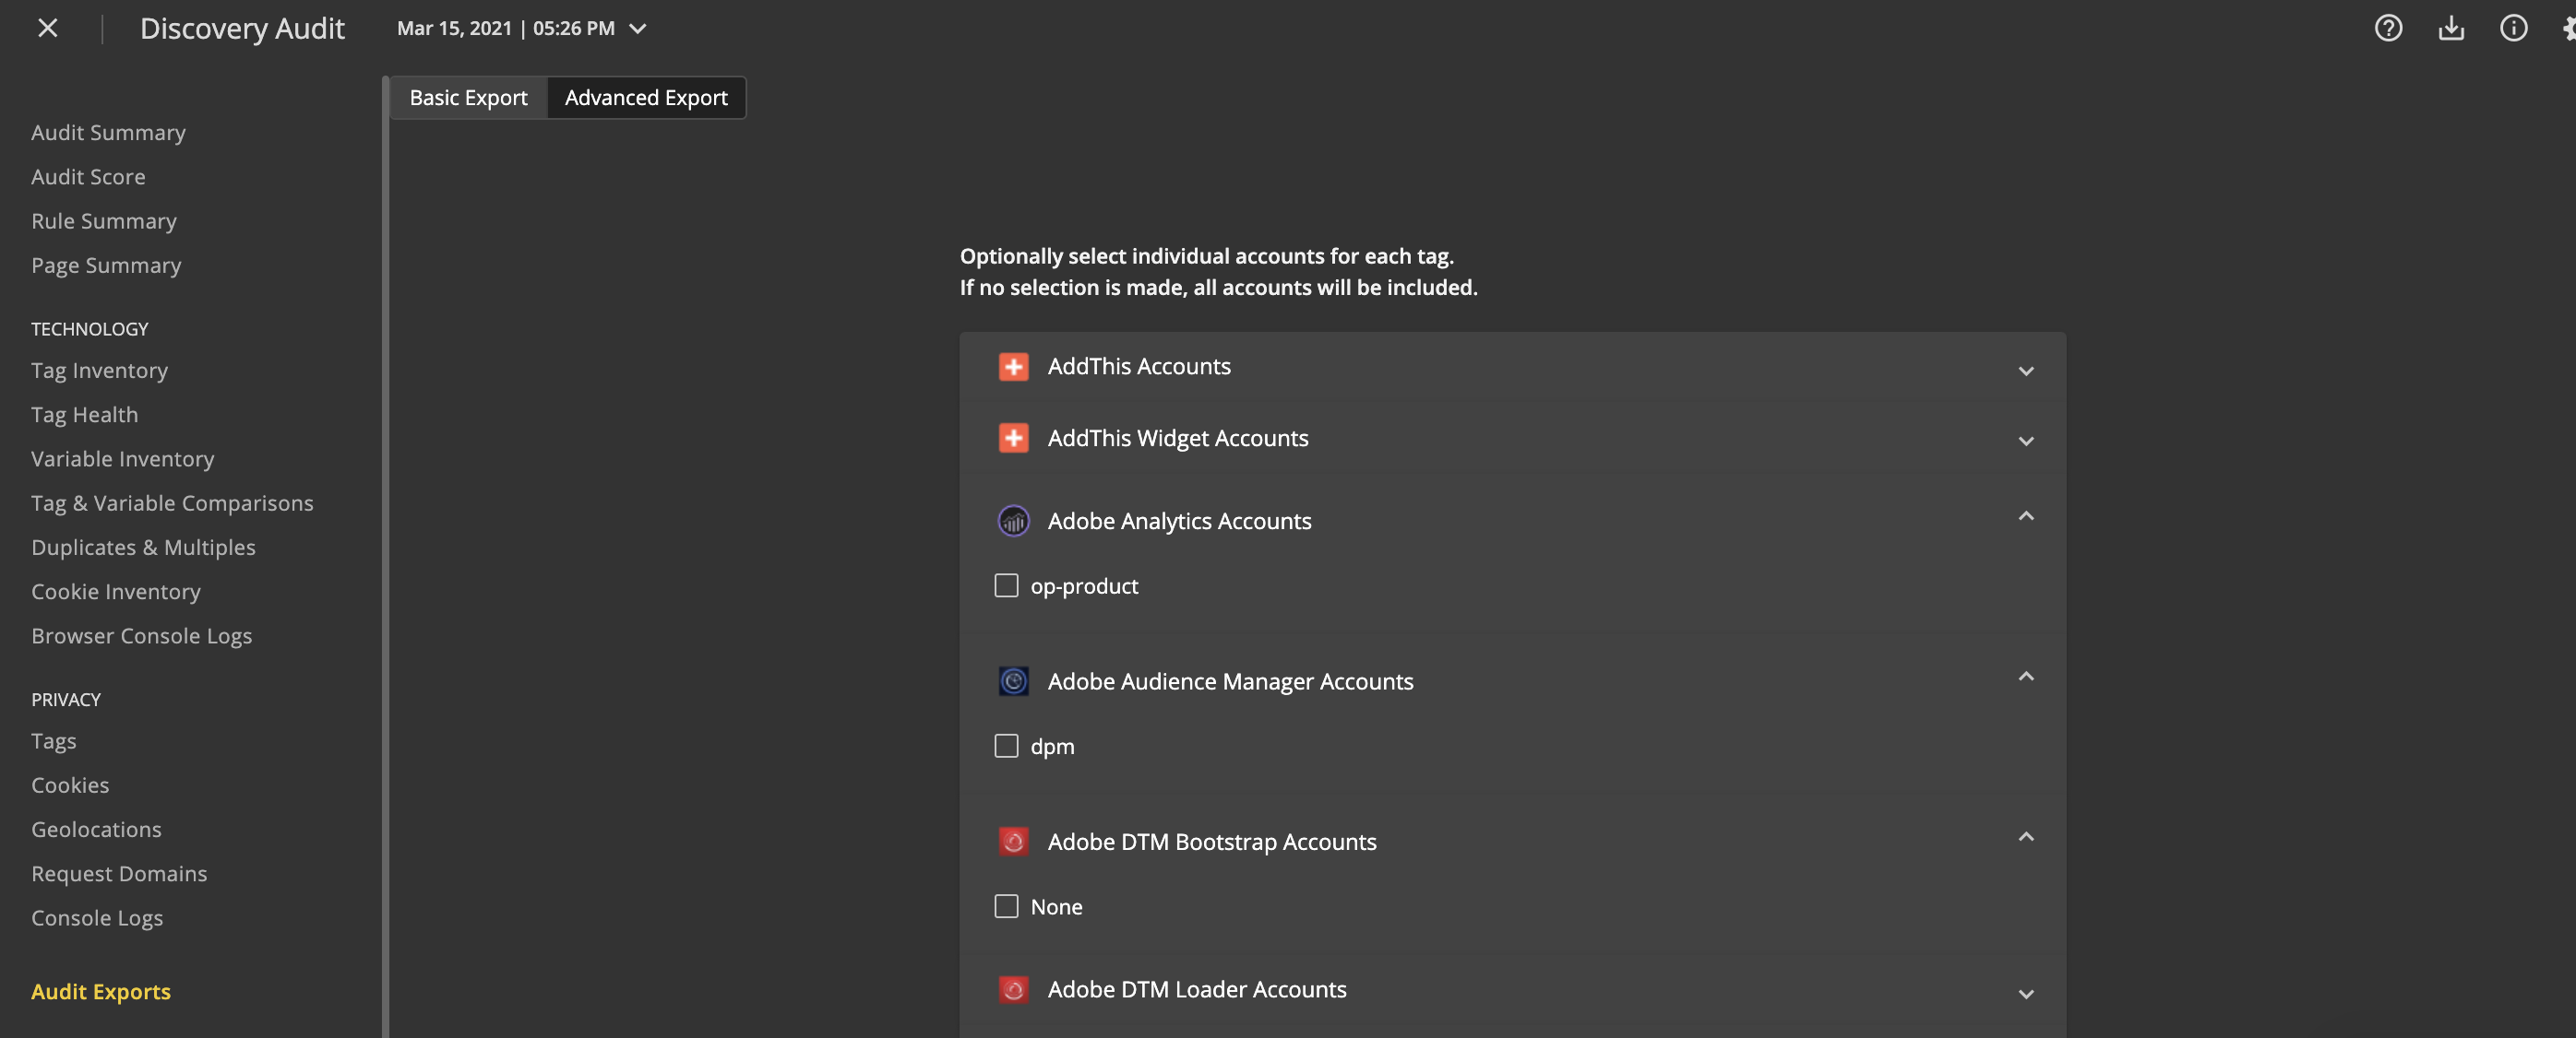Click the Adobe Analytics logo icon

tap(1013, 522)
